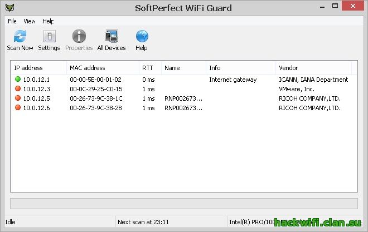This screenshot has height=232, width=368.
Task: Open the File menu
Action: (x=12, y=21)
